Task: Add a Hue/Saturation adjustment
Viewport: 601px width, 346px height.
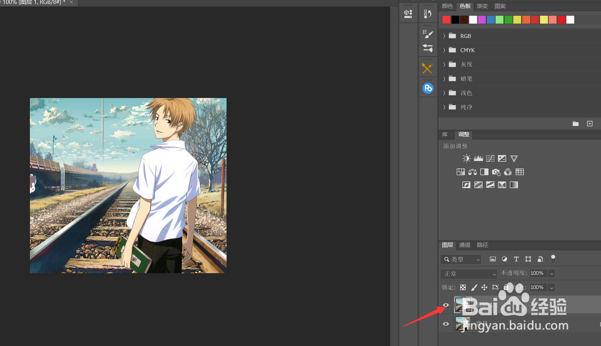Action: pyautogui.click(x=461, y=172)
